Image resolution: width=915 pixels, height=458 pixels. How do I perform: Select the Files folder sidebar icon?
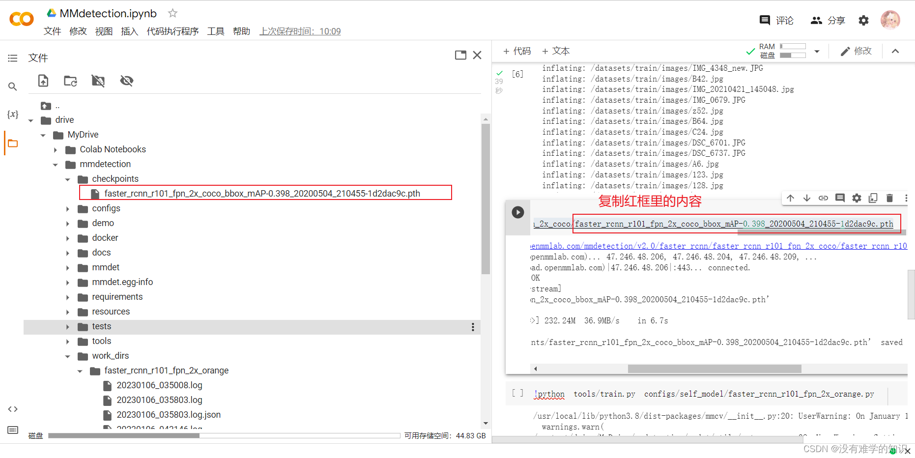click(x=13, y=143)
